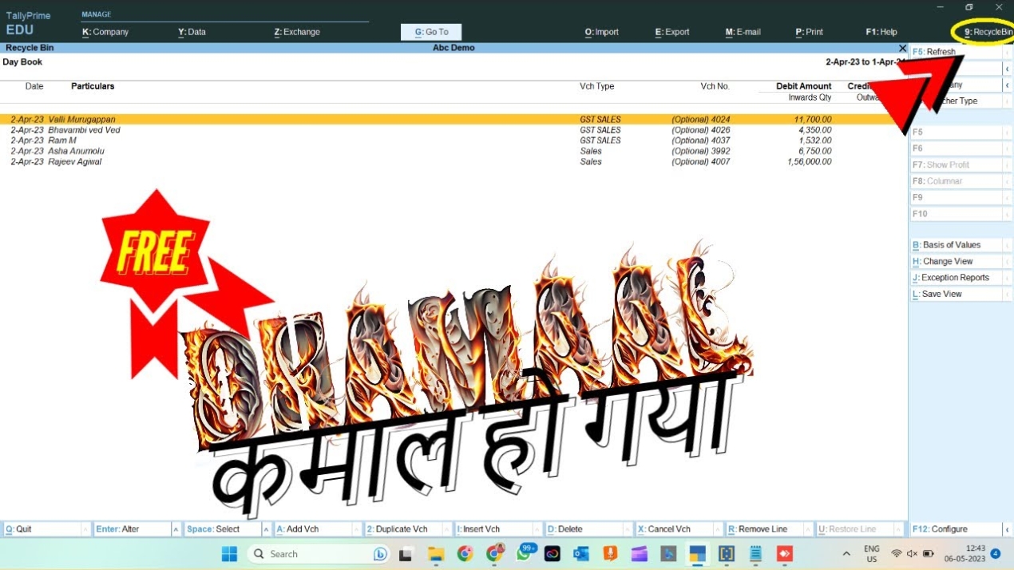Open Google Chrome from the taskbar
The height and width of the screenshot is (570, 1014).
(x=465, y=553)
